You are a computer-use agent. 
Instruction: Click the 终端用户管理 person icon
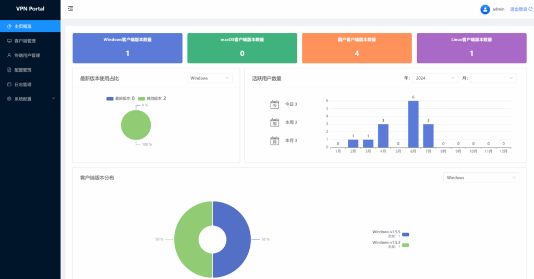[x=9, y=55]
